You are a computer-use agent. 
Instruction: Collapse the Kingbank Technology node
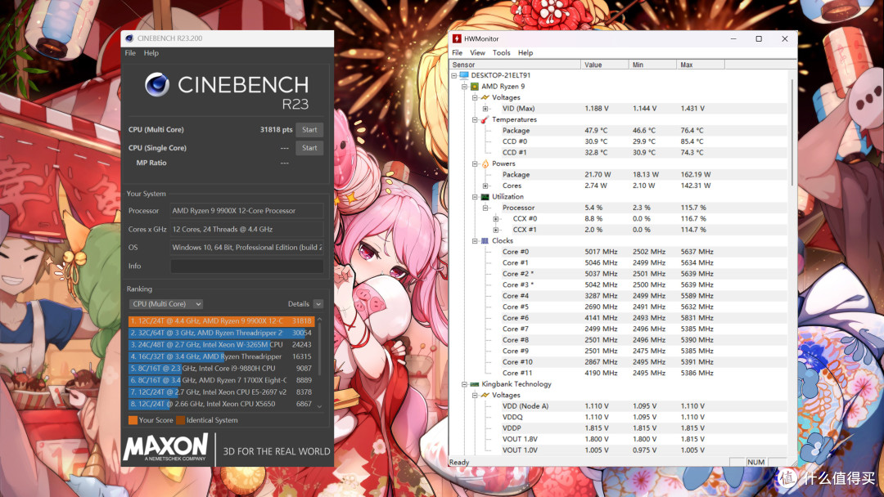465,384
